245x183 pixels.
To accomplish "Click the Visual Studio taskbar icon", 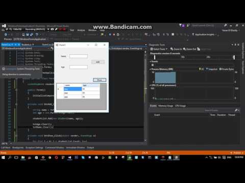I will pyautogui.click(x=69, y=158).
